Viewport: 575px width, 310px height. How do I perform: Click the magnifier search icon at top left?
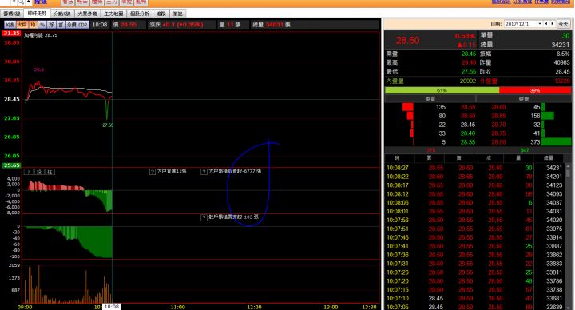(22, 2)
